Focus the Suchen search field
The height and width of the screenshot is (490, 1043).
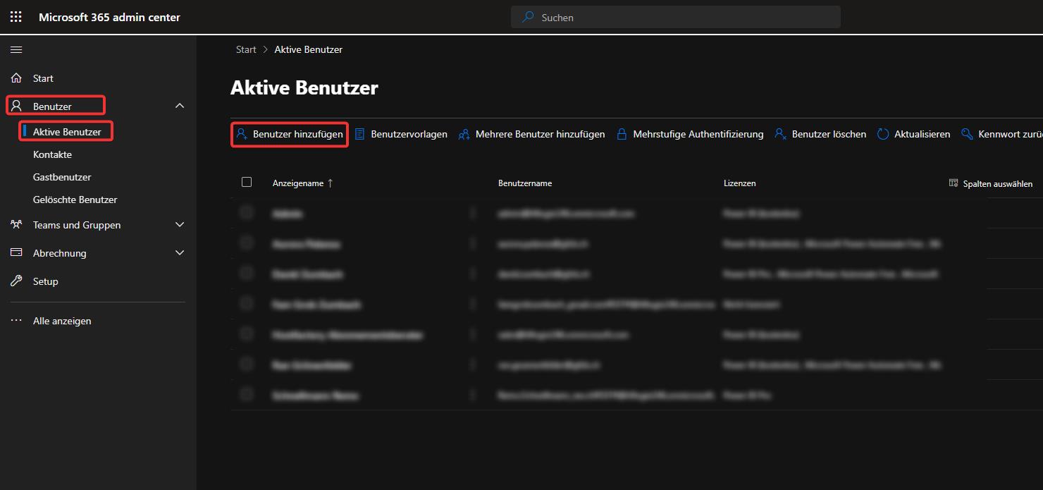676,17
